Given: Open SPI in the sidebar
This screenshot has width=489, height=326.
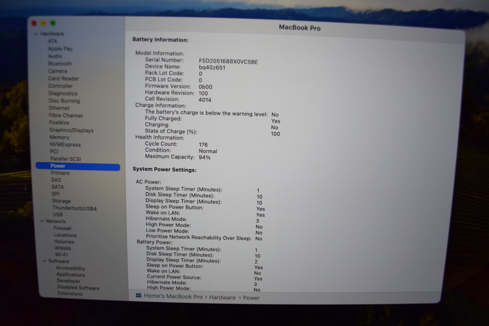Looking at the screenshot, I should [x=55, y=194].
